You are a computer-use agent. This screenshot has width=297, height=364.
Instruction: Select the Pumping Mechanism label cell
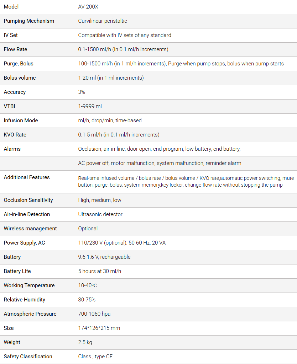pyautogui.click(x=29, y=21)
